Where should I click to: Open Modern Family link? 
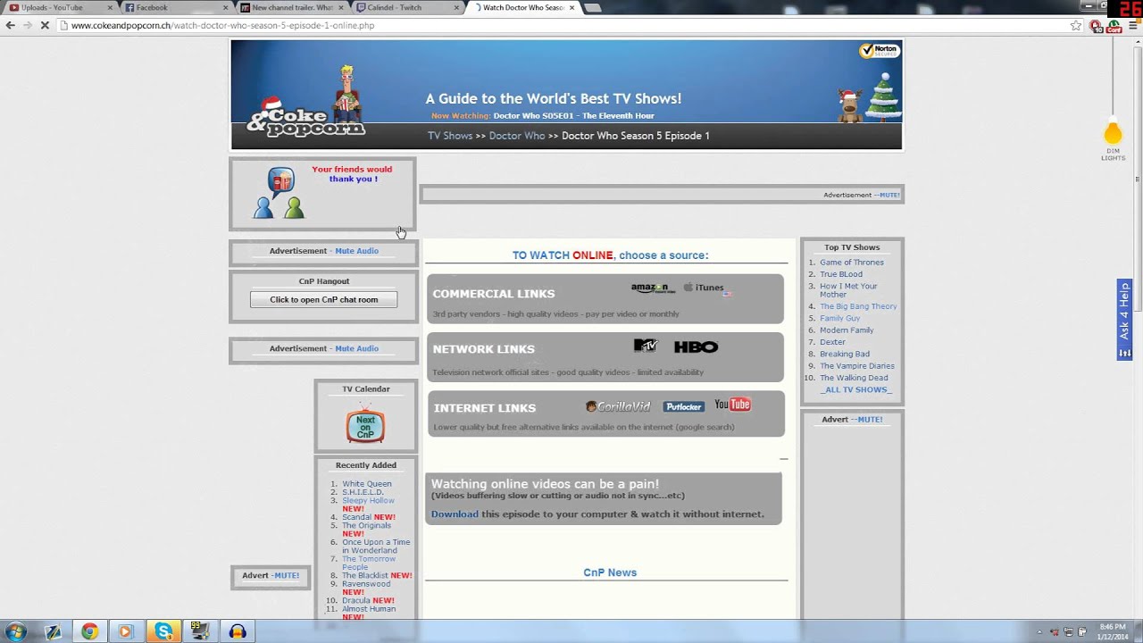(847, 330)
